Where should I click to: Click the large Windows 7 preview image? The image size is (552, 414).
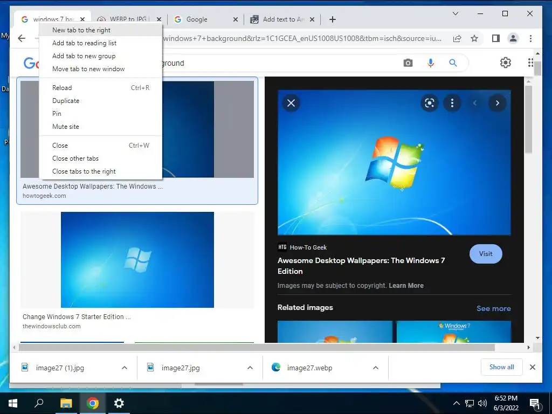[x=394, y=162]
